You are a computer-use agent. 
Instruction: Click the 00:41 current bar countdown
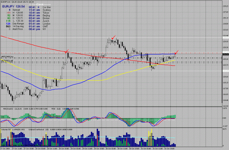click(32, 7)
